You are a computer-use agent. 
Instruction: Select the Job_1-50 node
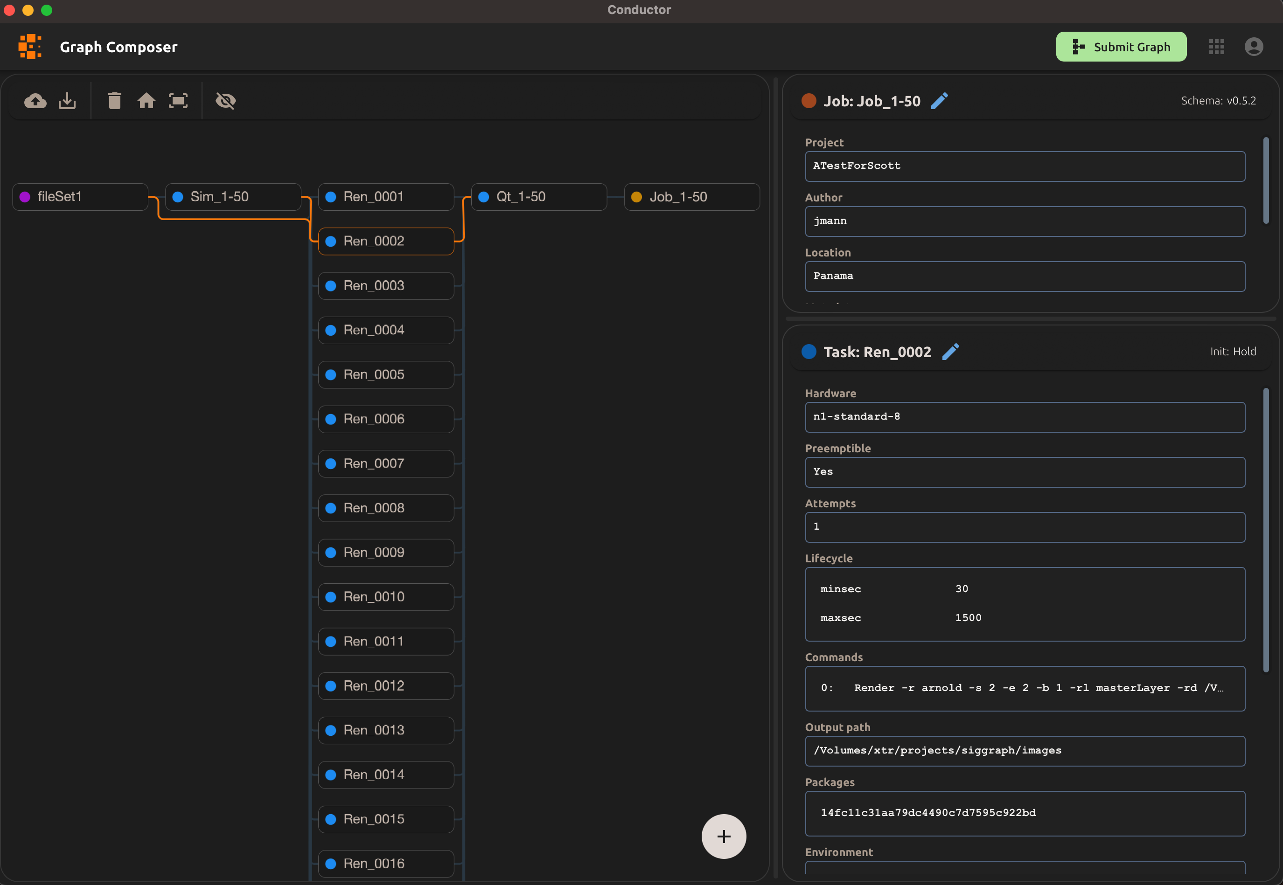692,197
